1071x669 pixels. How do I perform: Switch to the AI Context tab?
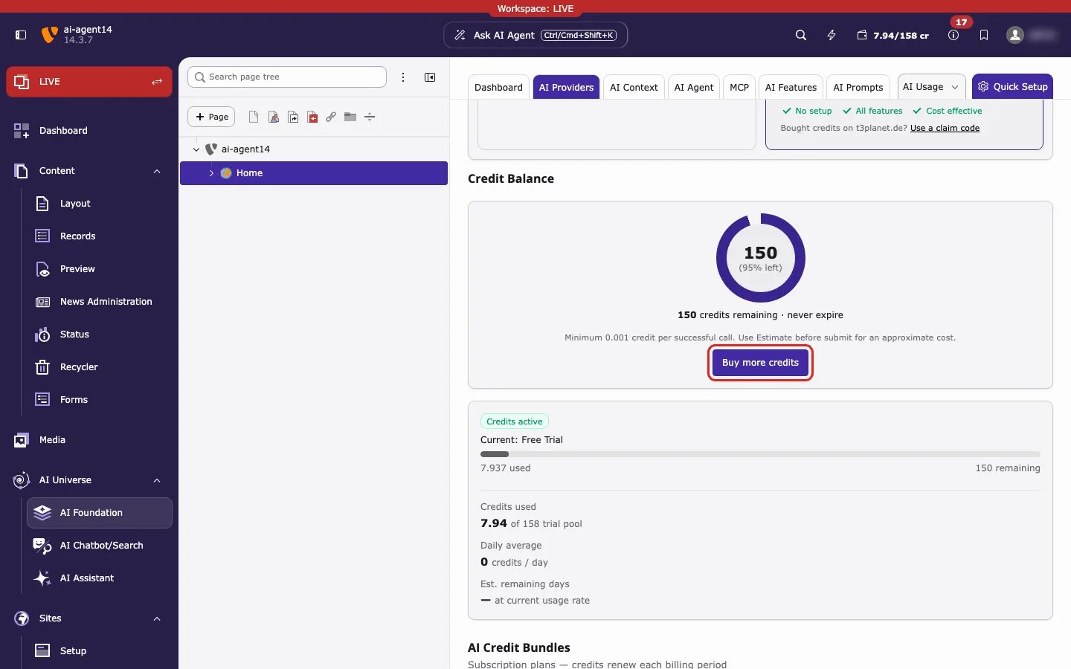point(634,87)
